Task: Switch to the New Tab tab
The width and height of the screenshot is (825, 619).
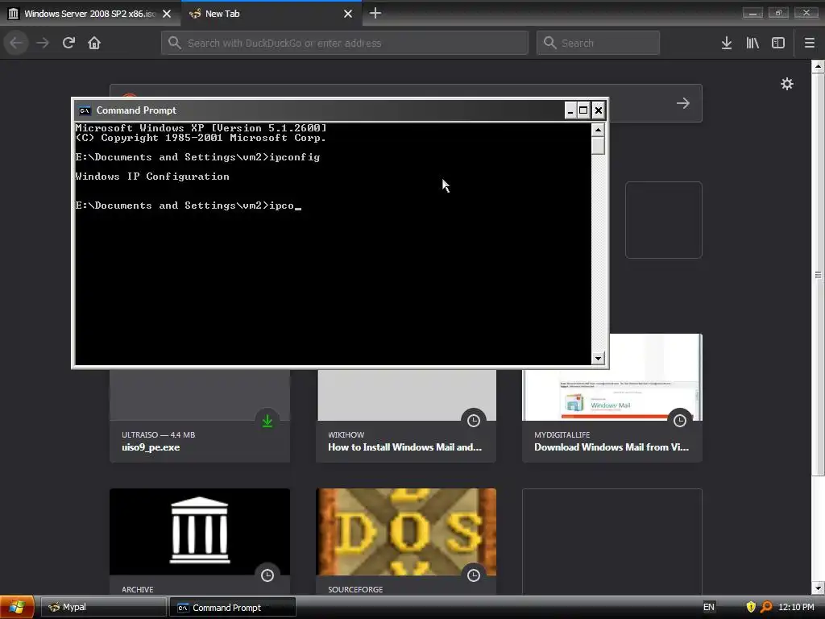Action: coord(271,14)
